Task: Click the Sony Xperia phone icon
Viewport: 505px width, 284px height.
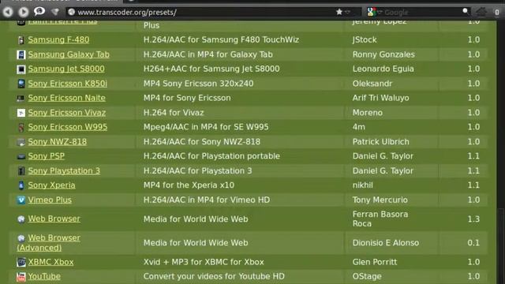Action: pos(21,185)
